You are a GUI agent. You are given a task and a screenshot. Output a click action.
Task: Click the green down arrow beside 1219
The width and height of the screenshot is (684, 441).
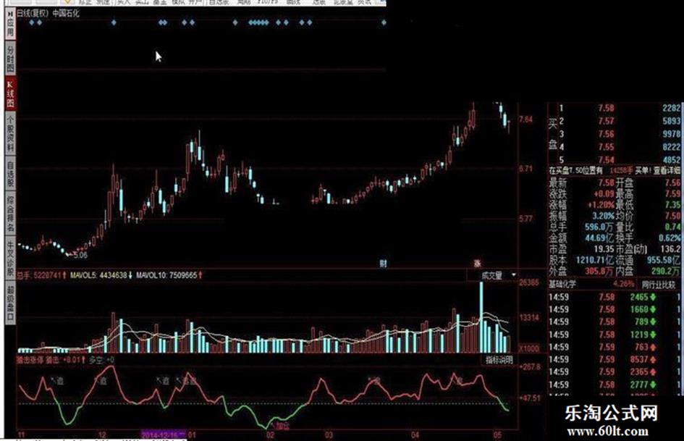(653, 335)
